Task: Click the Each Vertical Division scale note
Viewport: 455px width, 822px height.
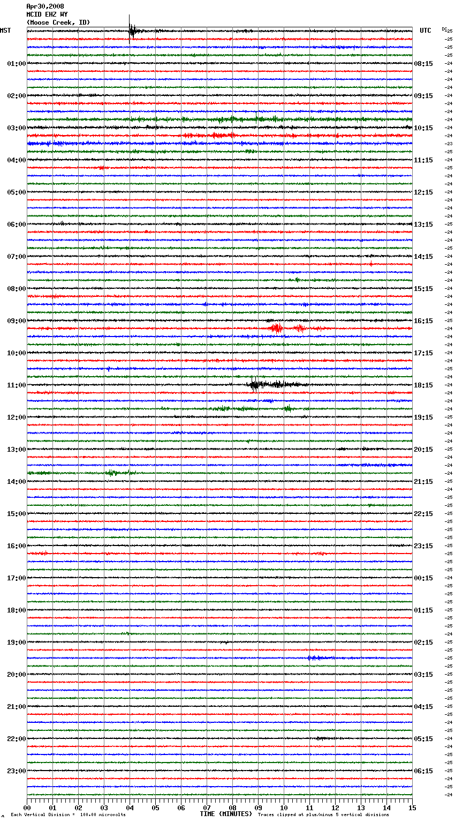Action: tap(68, 815)
